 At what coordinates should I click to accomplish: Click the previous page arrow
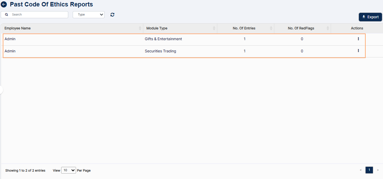tap(361, 170)
